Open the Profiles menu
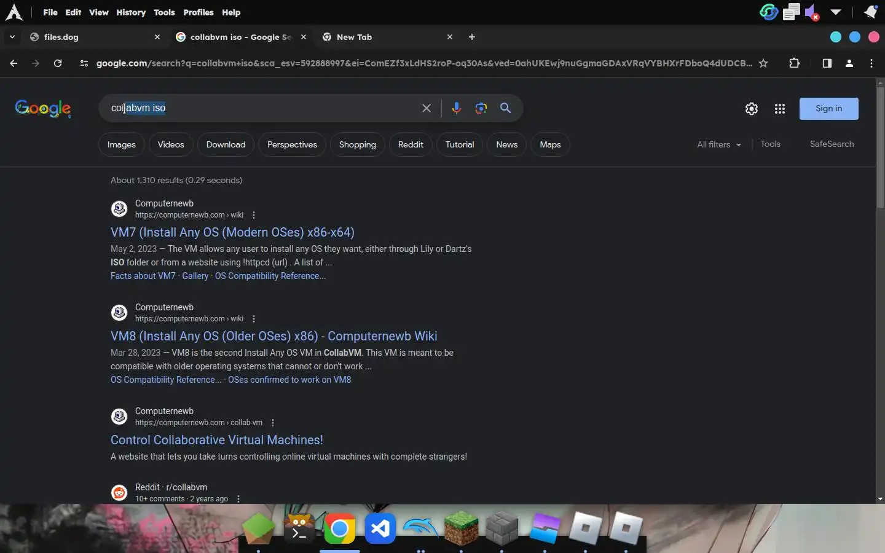This screenshot has height=553, width=885. 199,12
